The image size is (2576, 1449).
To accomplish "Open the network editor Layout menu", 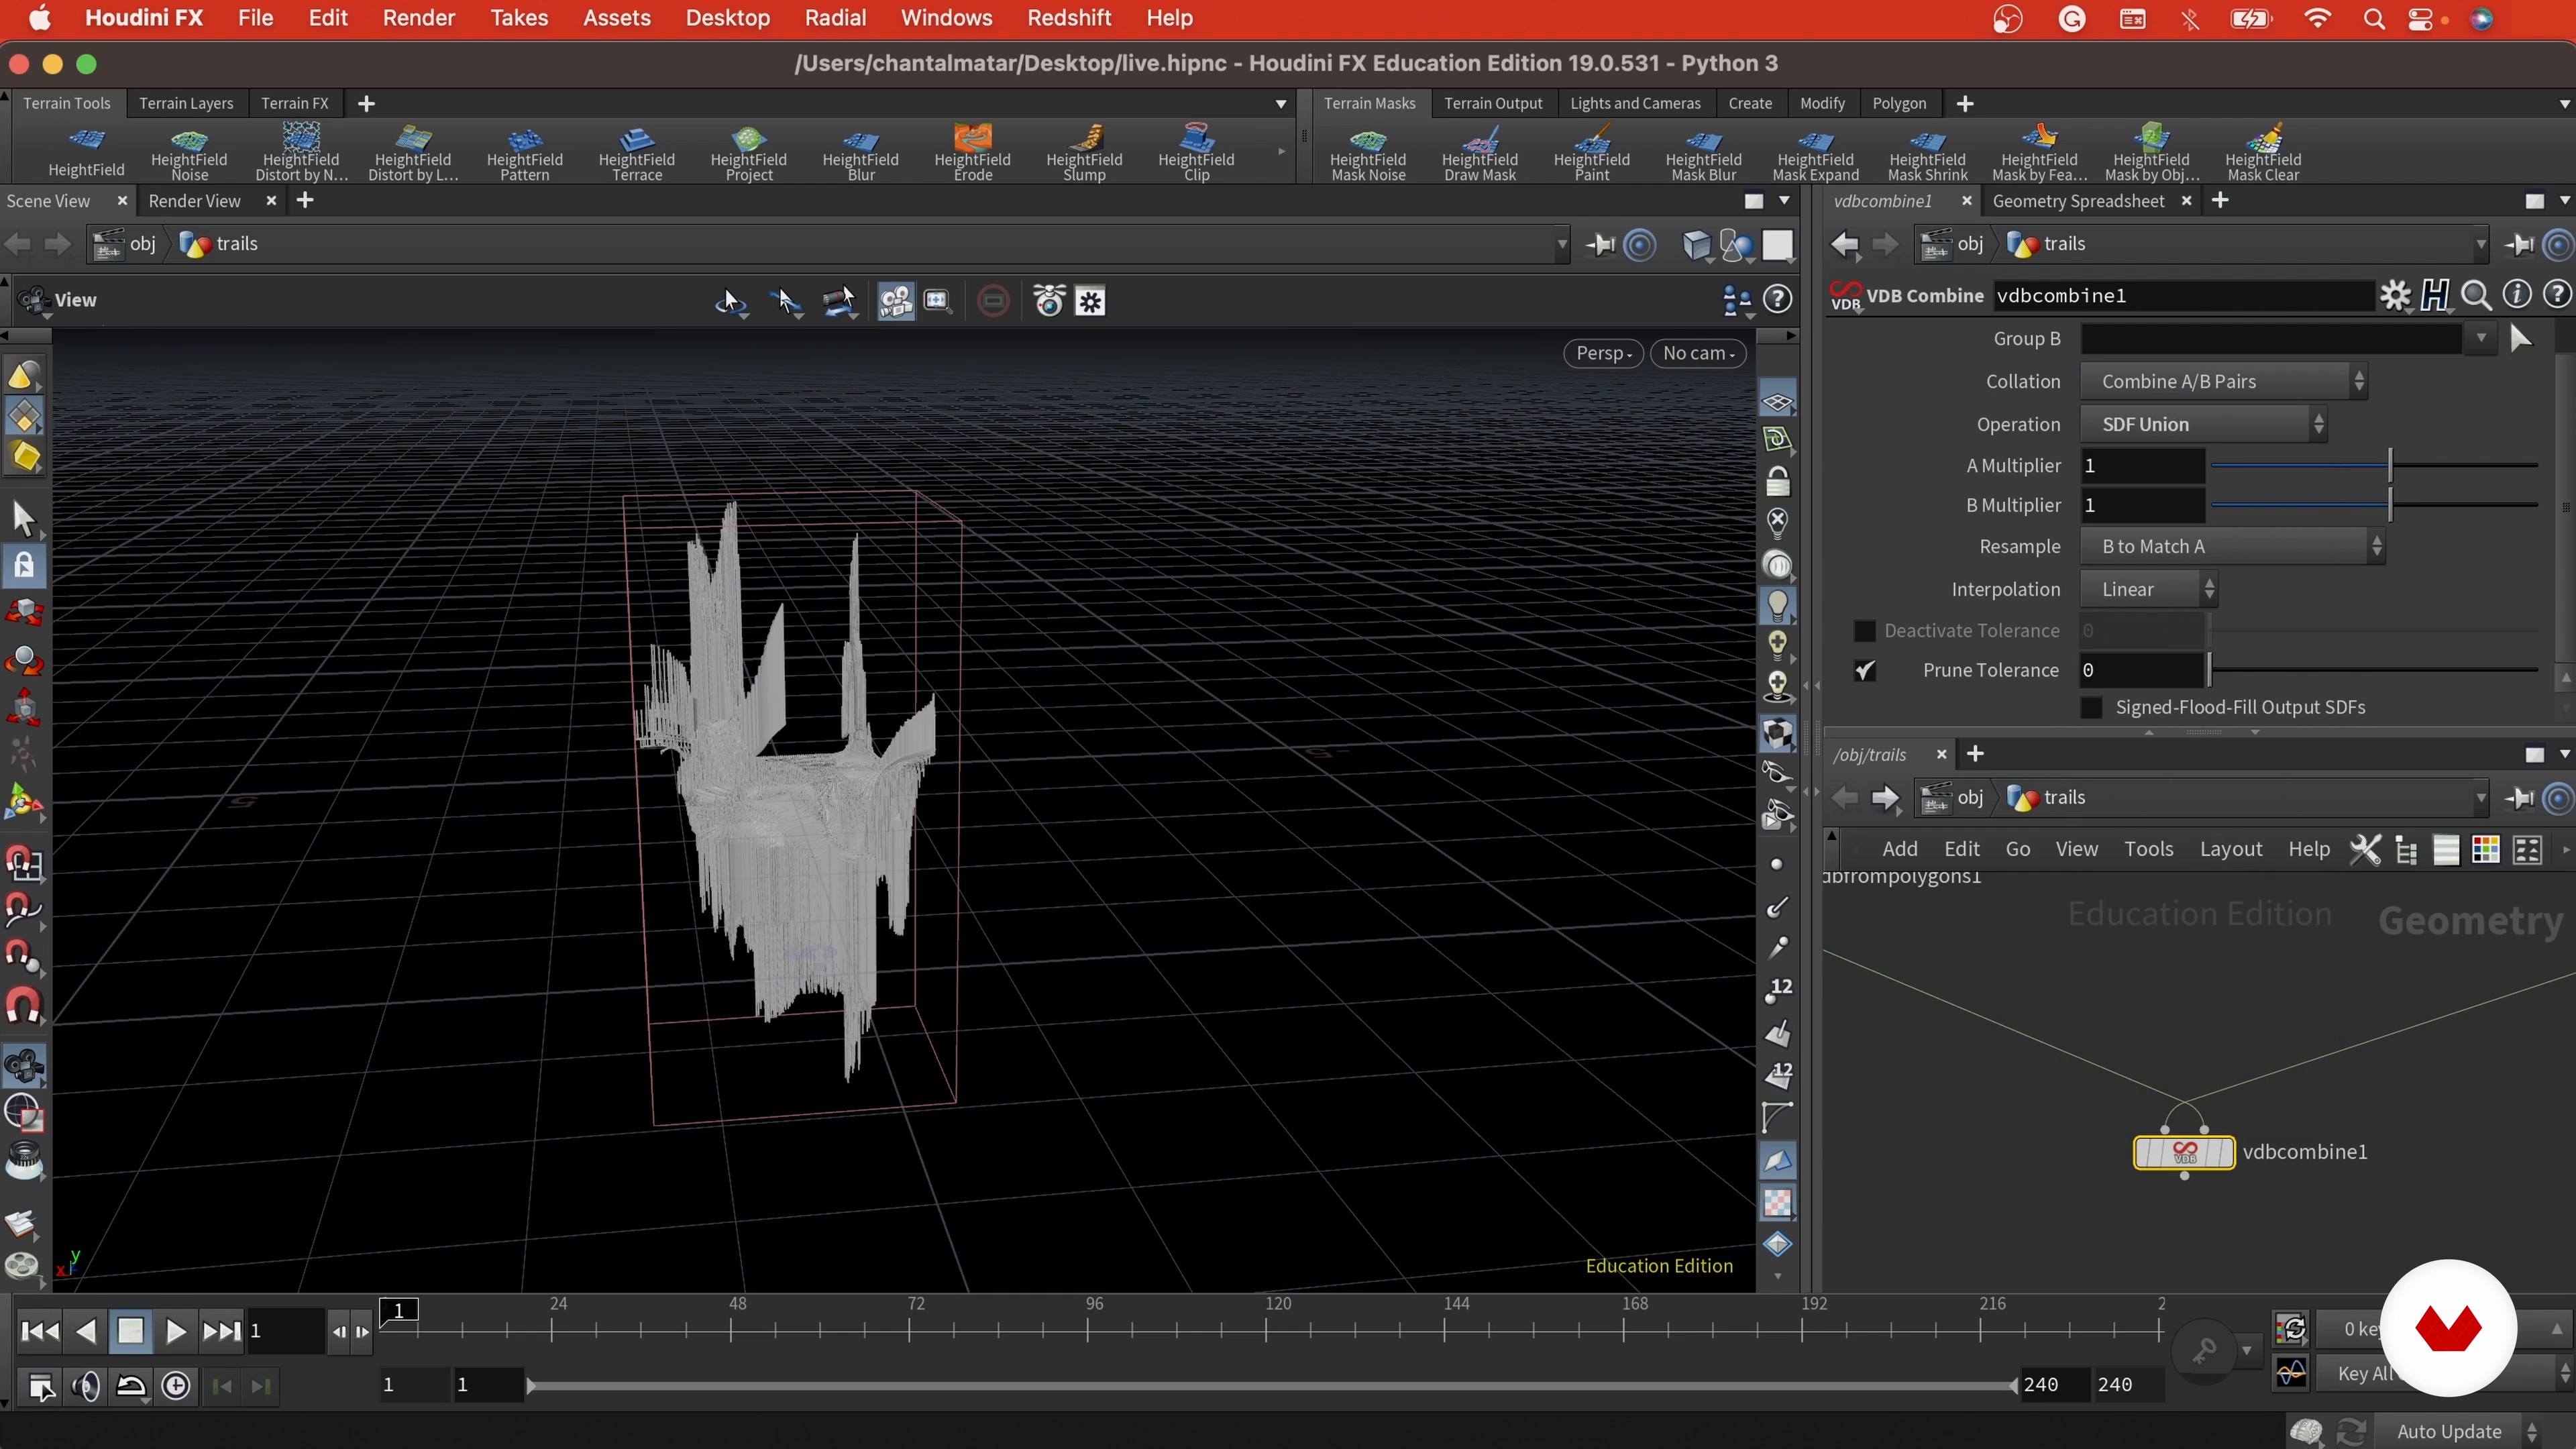I will (2231, 849).
